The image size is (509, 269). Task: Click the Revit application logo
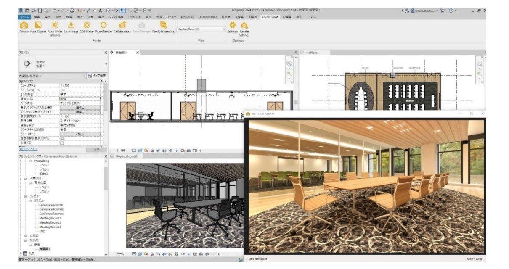(x=21, y=10)
